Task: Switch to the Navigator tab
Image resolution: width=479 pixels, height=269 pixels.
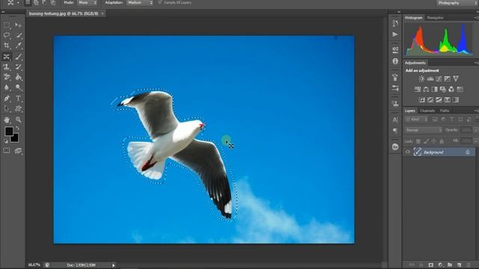Action: pyautogui.click(x=435, y=18)
